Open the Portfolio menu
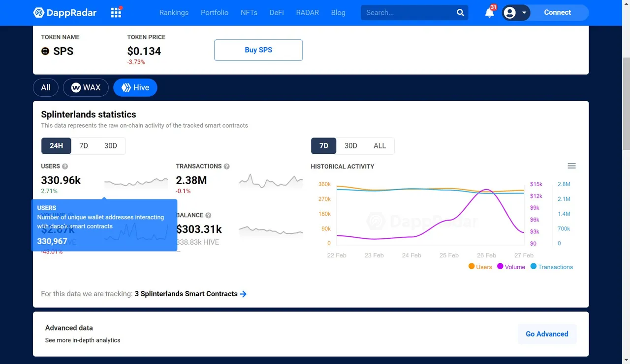This screenshot has height=364, width=630. [x=215, y=13]
